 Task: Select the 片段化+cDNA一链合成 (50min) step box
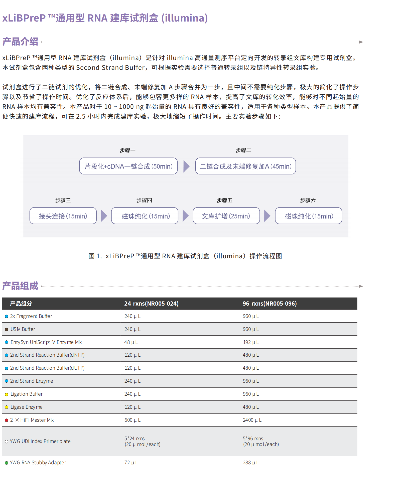pos(128,166)
